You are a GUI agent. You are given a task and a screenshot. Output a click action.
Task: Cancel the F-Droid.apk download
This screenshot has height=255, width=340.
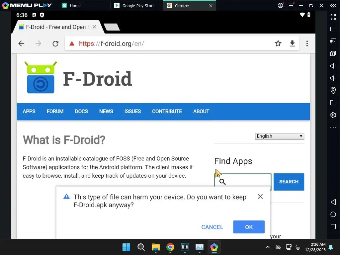click(212, 227)
